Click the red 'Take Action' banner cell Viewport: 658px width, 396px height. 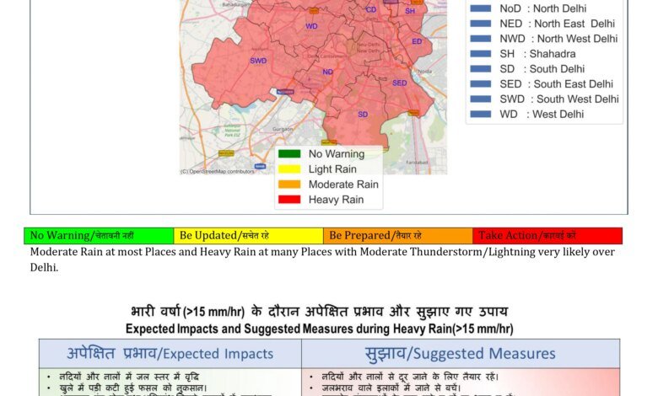(x=547, y=236)
